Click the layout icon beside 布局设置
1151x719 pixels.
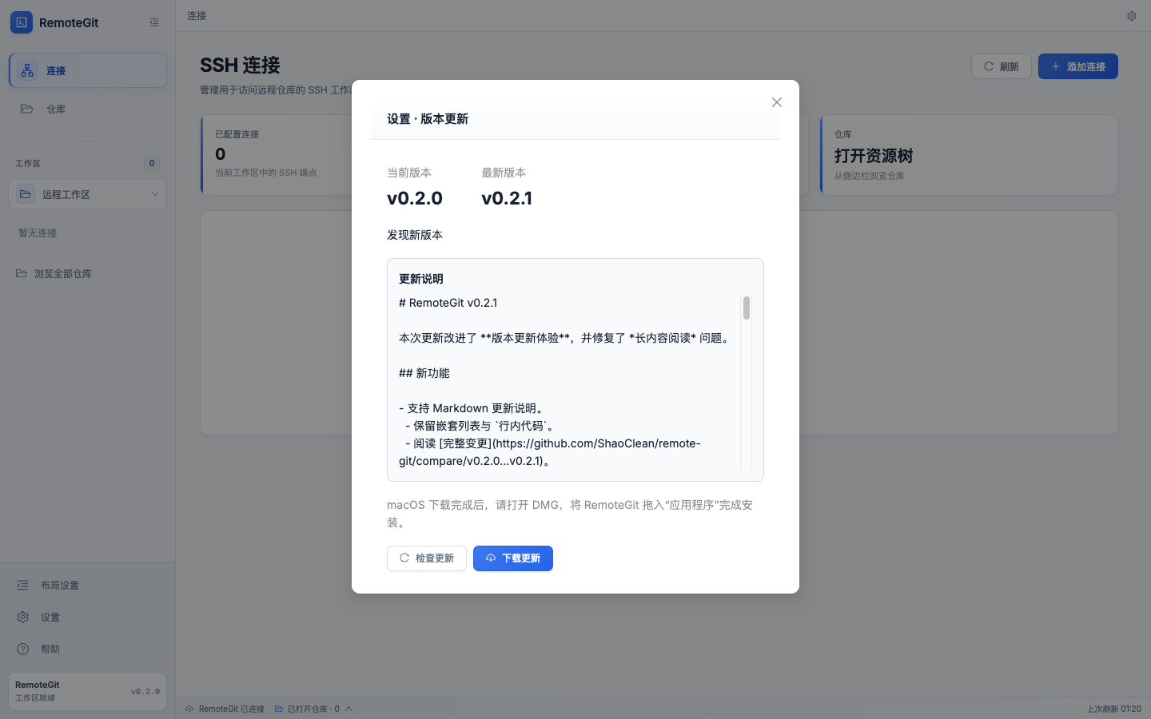click(x=23, y=585)
